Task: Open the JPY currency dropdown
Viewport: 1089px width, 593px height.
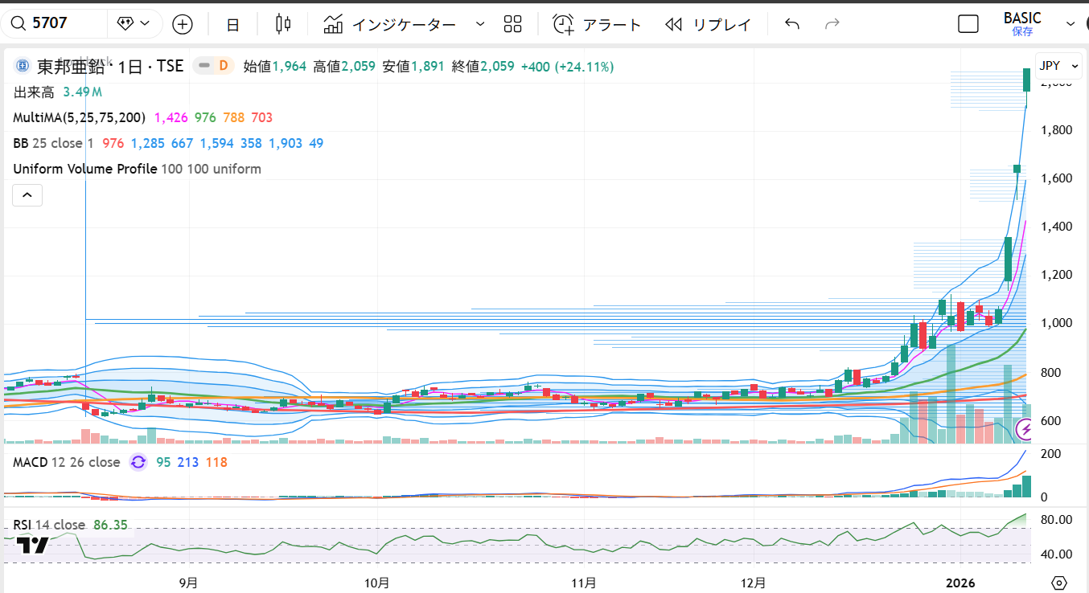Action: [x=1050, y=66]
